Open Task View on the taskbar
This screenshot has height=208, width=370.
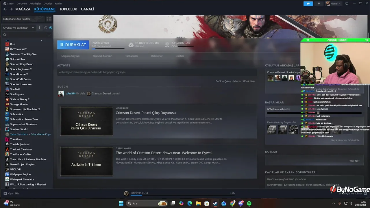coord(173,203)
